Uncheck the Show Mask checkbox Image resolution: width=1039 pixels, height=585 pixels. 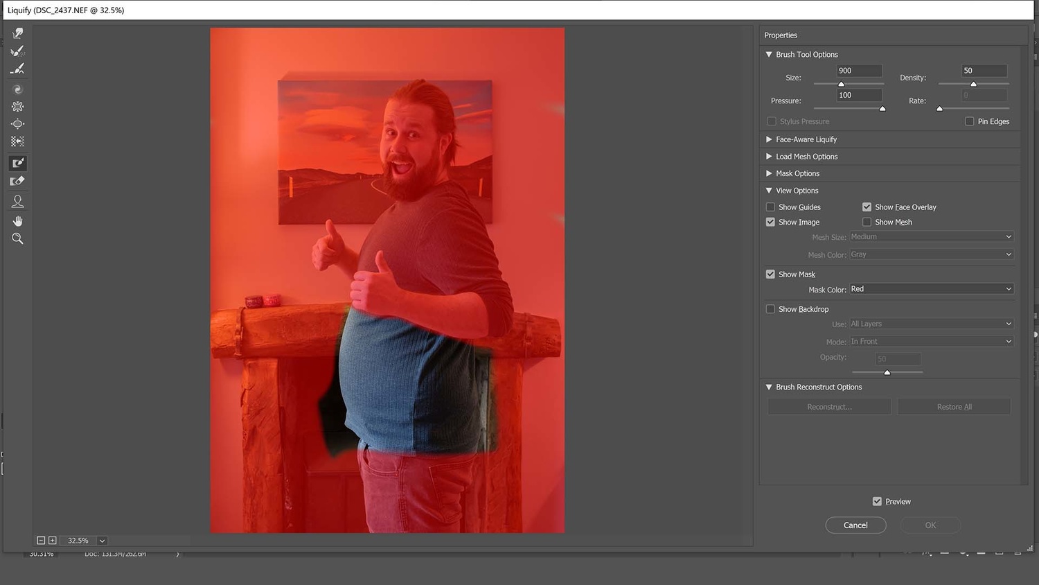point(770,274)
